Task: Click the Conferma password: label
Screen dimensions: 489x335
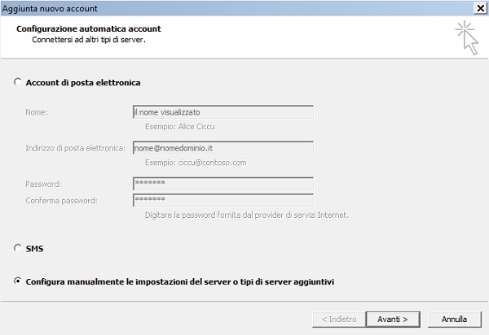Action: click(61, 201)
